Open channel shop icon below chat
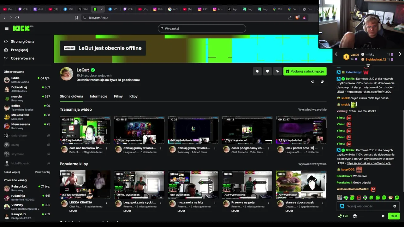 point(355,216)
